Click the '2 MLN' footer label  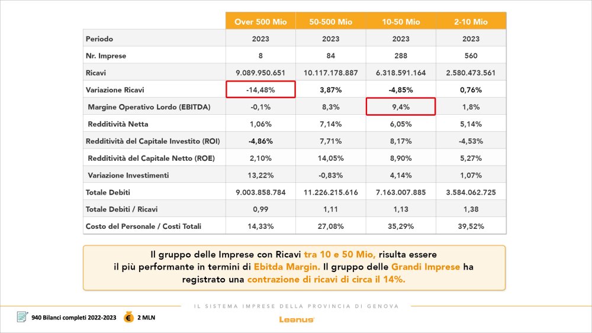[x=146, y=318]
